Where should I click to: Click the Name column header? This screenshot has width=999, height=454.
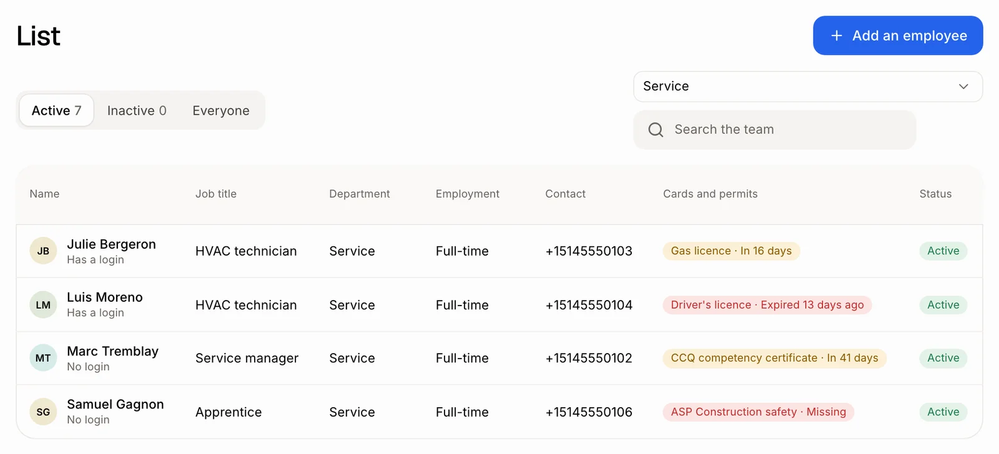point(45,194)
